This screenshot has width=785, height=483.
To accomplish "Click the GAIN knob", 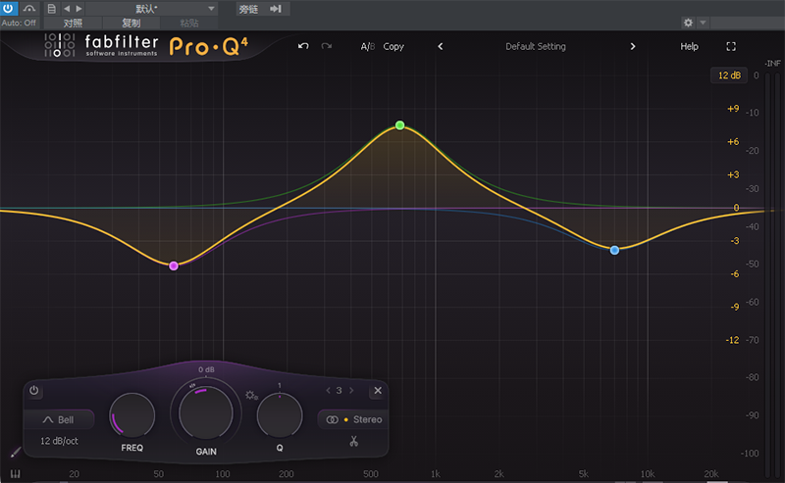I will [x=206, y=413].
